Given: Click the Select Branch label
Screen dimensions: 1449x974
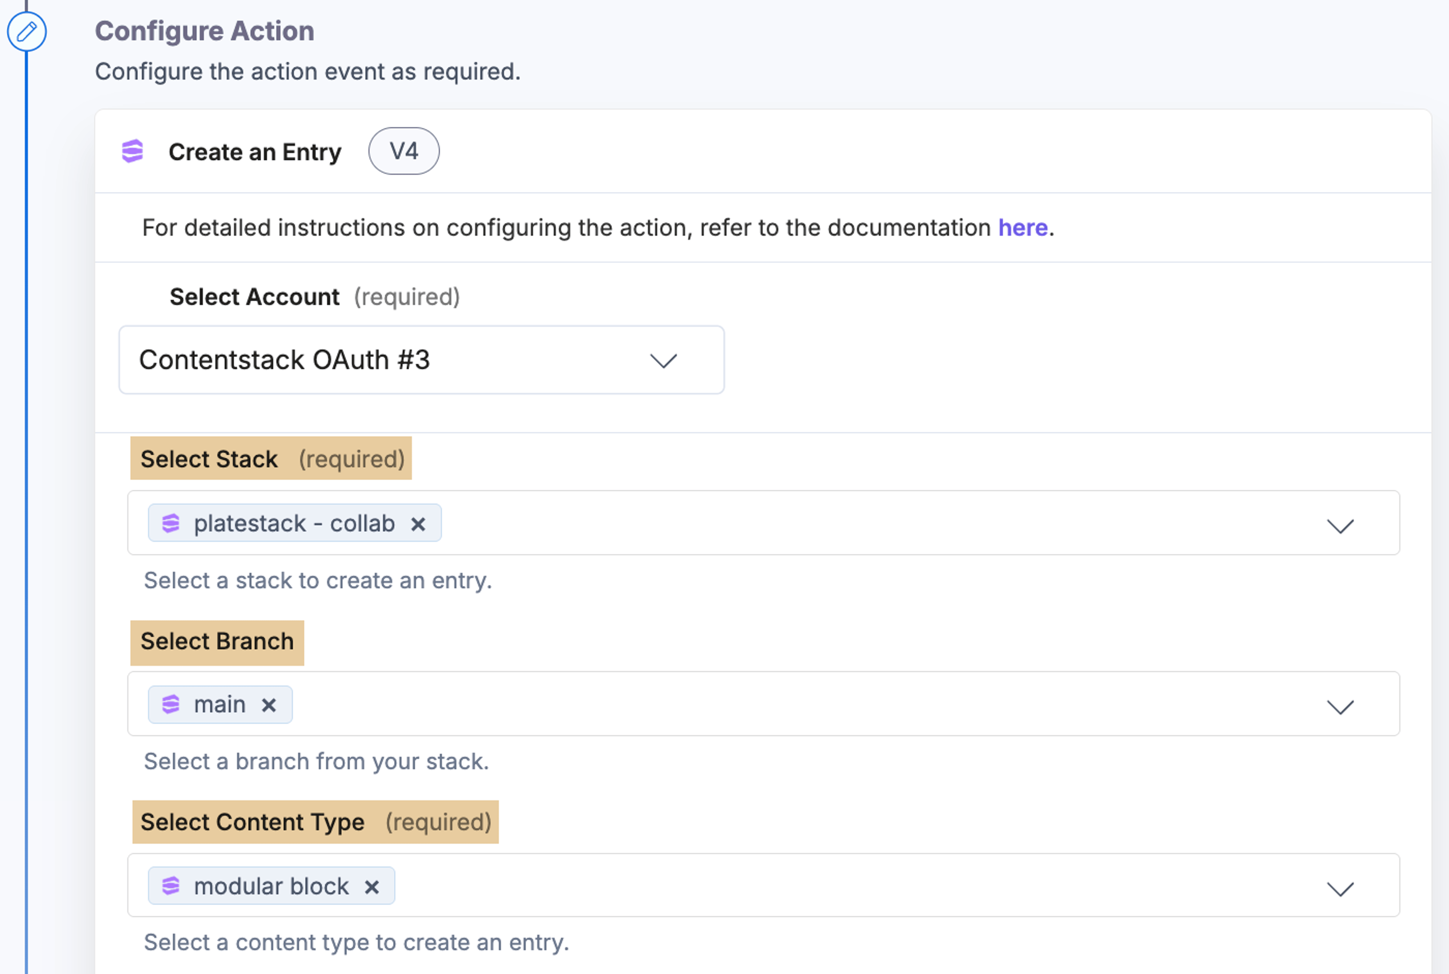Looking at the screenshot, I should click(217, 641).
